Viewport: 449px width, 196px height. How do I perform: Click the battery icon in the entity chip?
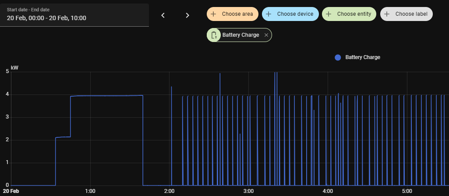(x=214, y=35)
